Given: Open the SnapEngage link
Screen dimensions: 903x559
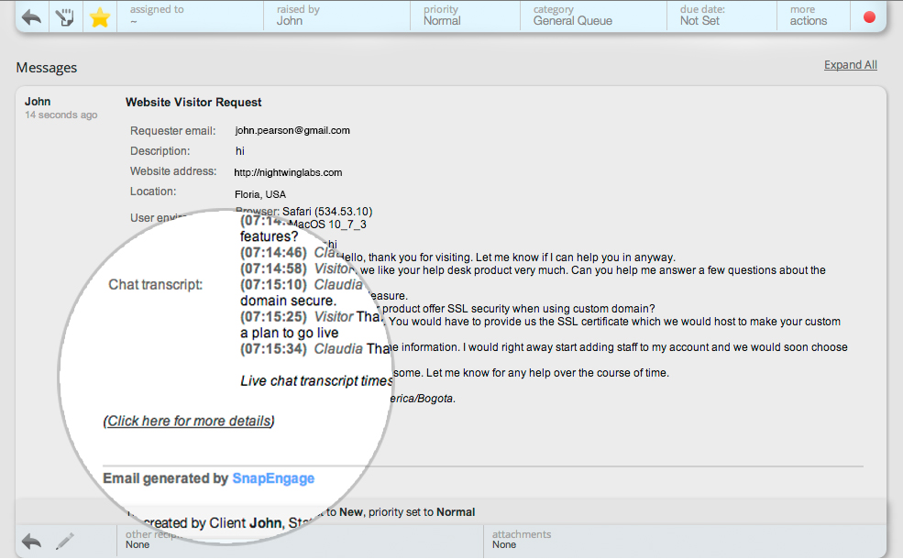Looking at the screenshot, I should (273, 478).
